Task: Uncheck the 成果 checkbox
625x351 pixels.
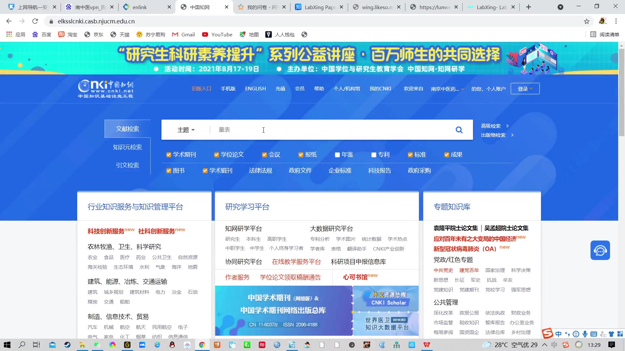Action: pos(447,155)
